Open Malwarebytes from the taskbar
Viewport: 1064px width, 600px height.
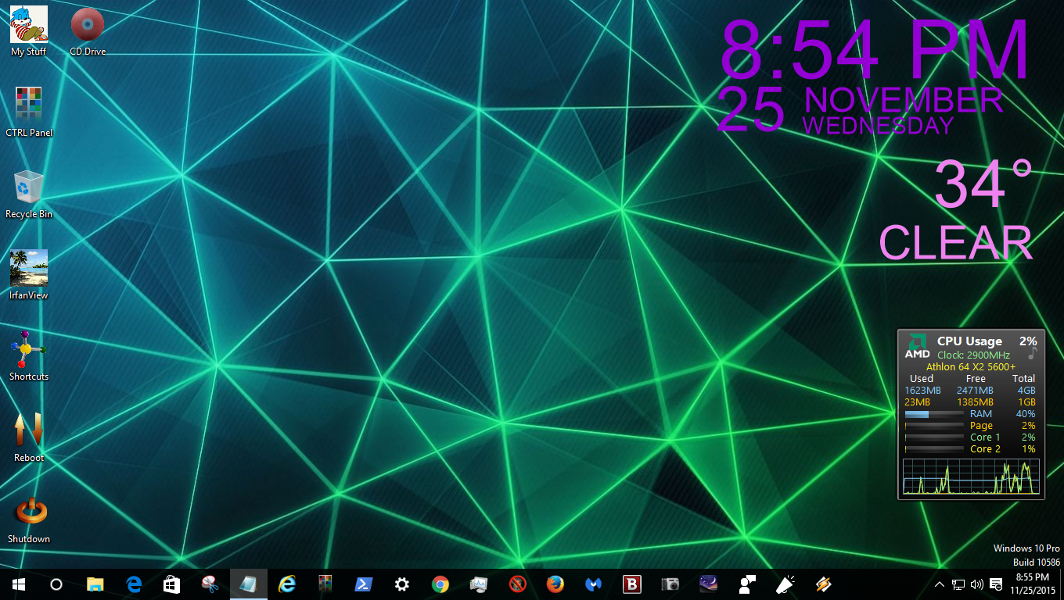[x=593, y=584]
